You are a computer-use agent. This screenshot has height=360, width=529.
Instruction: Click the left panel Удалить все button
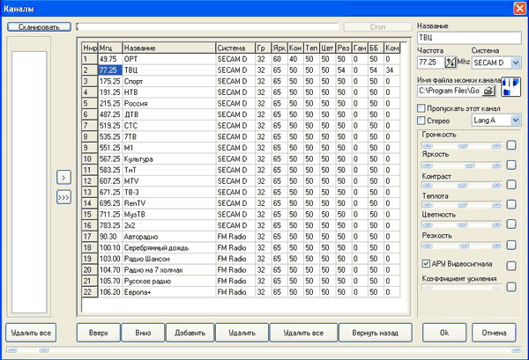point(31,333)
